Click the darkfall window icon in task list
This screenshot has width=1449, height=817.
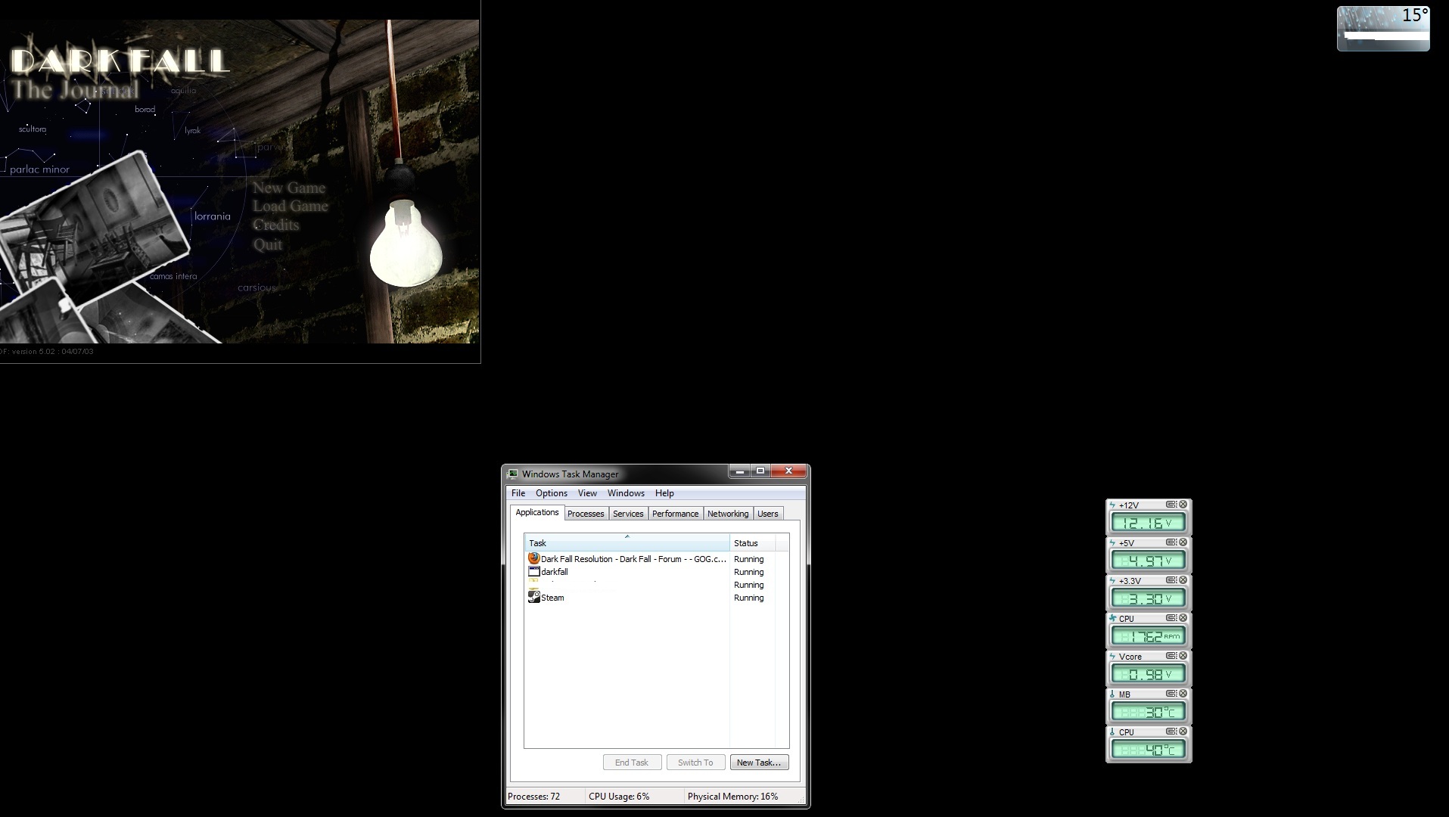tap(534, 571)
